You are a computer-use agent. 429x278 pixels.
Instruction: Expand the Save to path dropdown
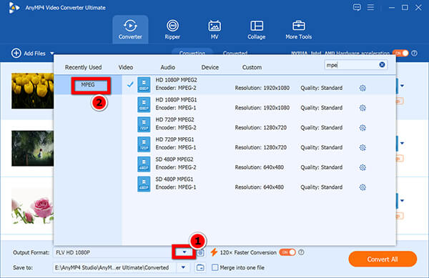(183, 267)
